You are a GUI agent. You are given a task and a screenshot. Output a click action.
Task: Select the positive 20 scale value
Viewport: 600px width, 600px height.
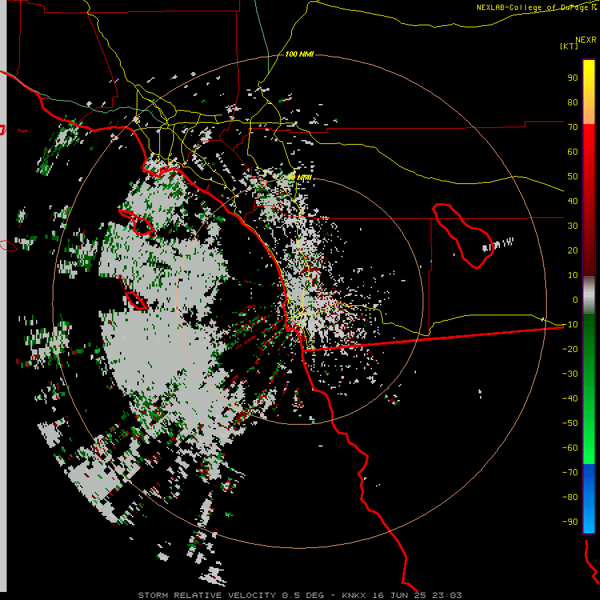(x=573, y=251)
